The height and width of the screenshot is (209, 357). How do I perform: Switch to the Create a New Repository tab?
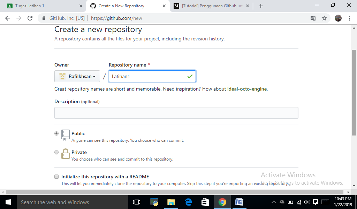pos(128,6)
